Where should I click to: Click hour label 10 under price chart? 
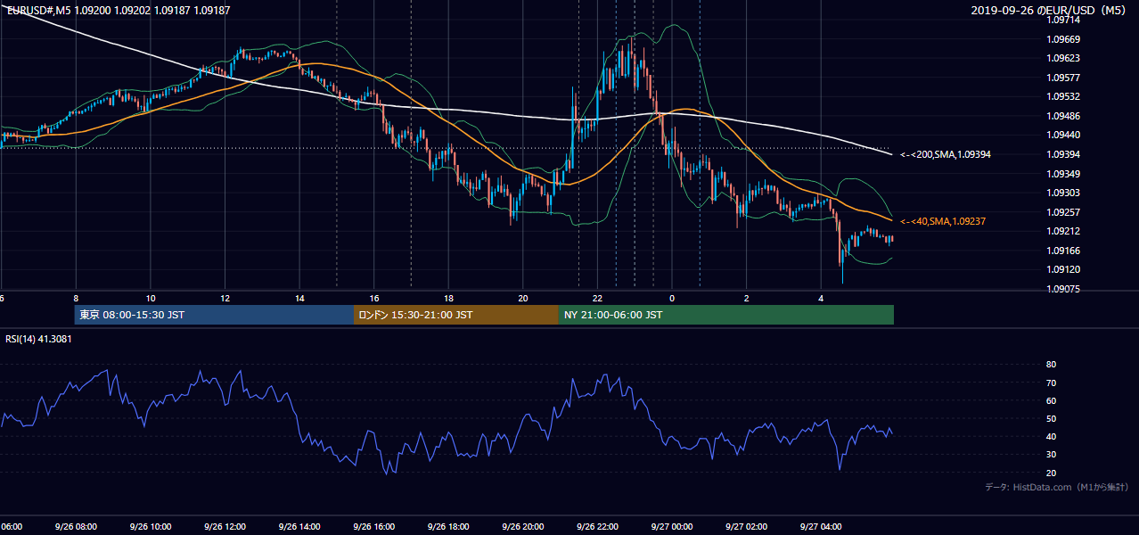[x=151, y=298]
